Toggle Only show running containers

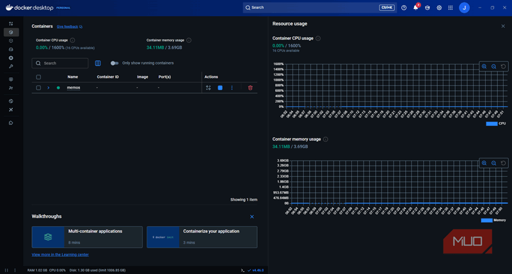click(115, 63)
